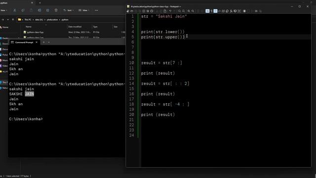Click the Copy icon in File Explorer toolbar

[x=23, y=10]
